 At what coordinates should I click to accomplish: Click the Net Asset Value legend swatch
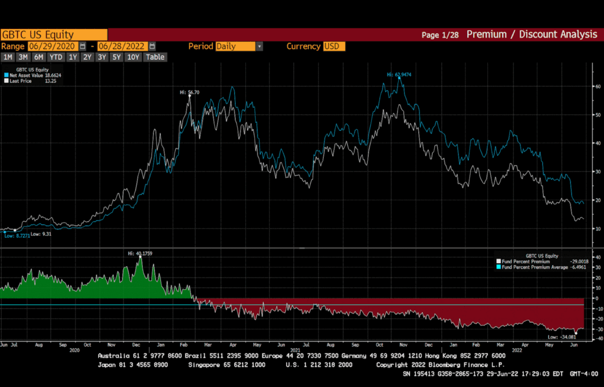click(5, 76)
